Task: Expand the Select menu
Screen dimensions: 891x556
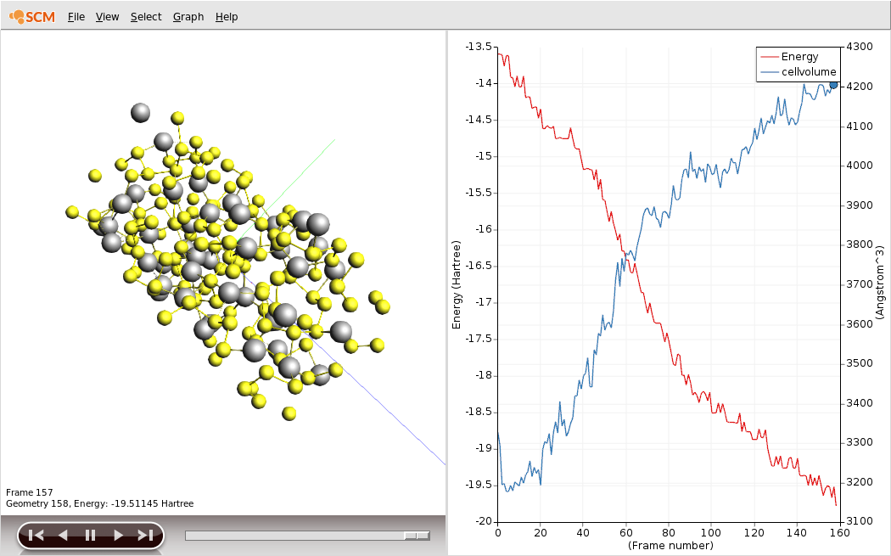Action: [x=145, y=17]
